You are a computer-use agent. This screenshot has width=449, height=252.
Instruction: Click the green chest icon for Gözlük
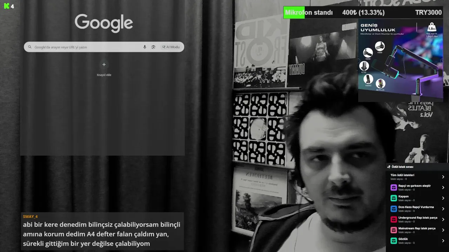point(394,241)
